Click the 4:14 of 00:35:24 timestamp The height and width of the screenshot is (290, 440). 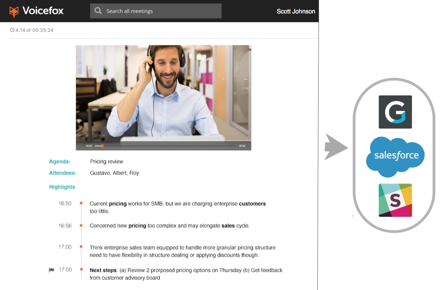pos(34,30)
